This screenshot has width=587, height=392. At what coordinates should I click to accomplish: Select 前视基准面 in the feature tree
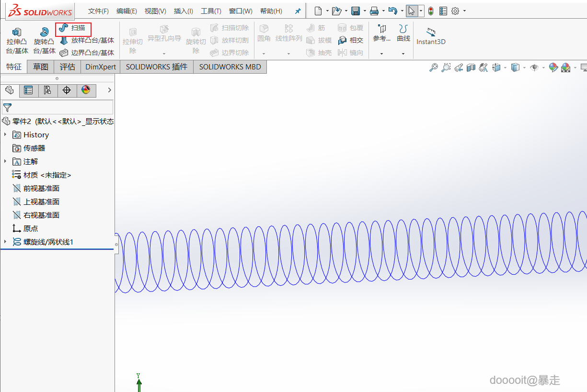coord(41,189)
